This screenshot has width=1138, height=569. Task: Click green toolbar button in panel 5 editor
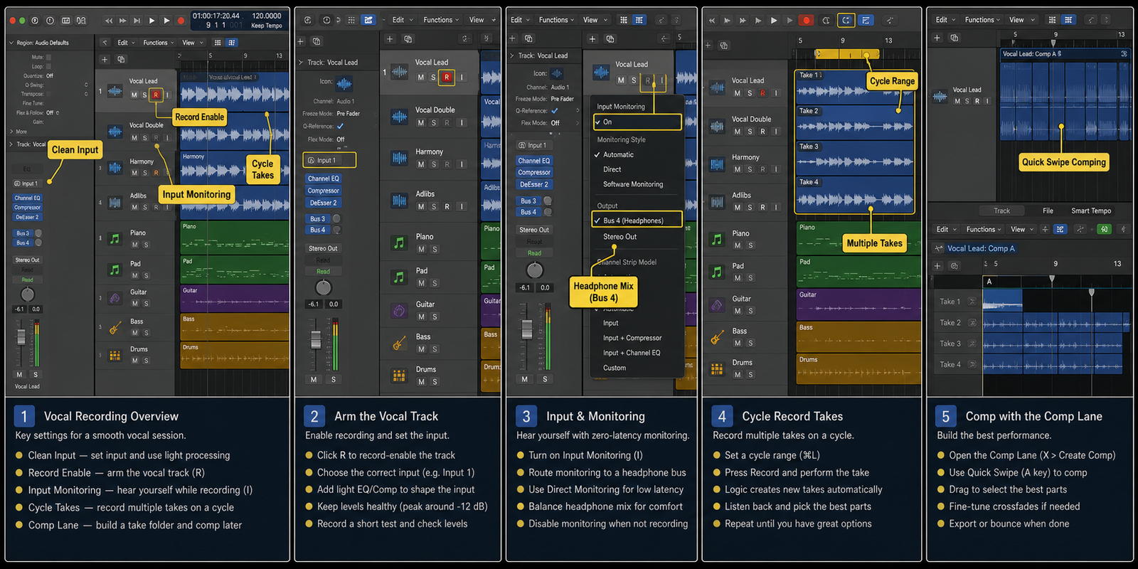coord(1104,229)
